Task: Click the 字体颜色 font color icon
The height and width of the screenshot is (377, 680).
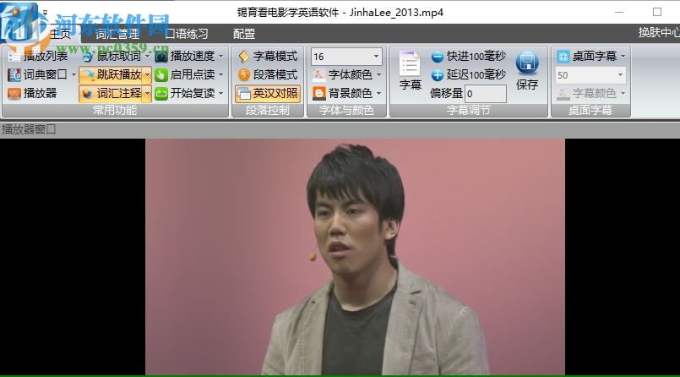Action: click(x=319, y=75)
